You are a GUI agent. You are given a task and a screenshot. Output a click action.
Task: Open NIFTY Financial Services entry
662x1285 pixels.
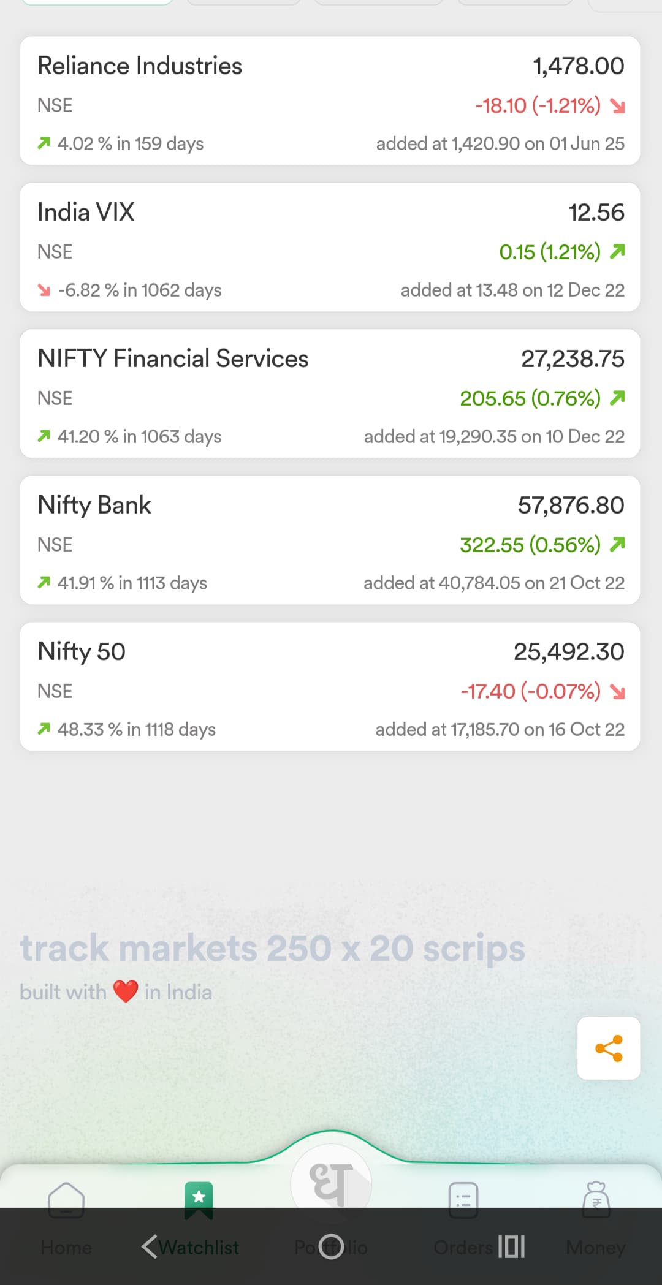(x=330, y=394)
